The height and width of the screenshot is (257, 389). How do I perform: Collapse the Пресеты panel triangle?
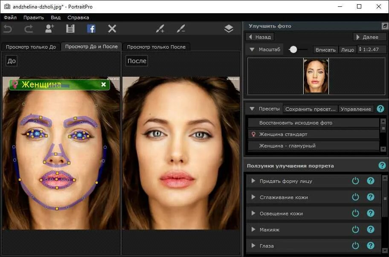252,109
